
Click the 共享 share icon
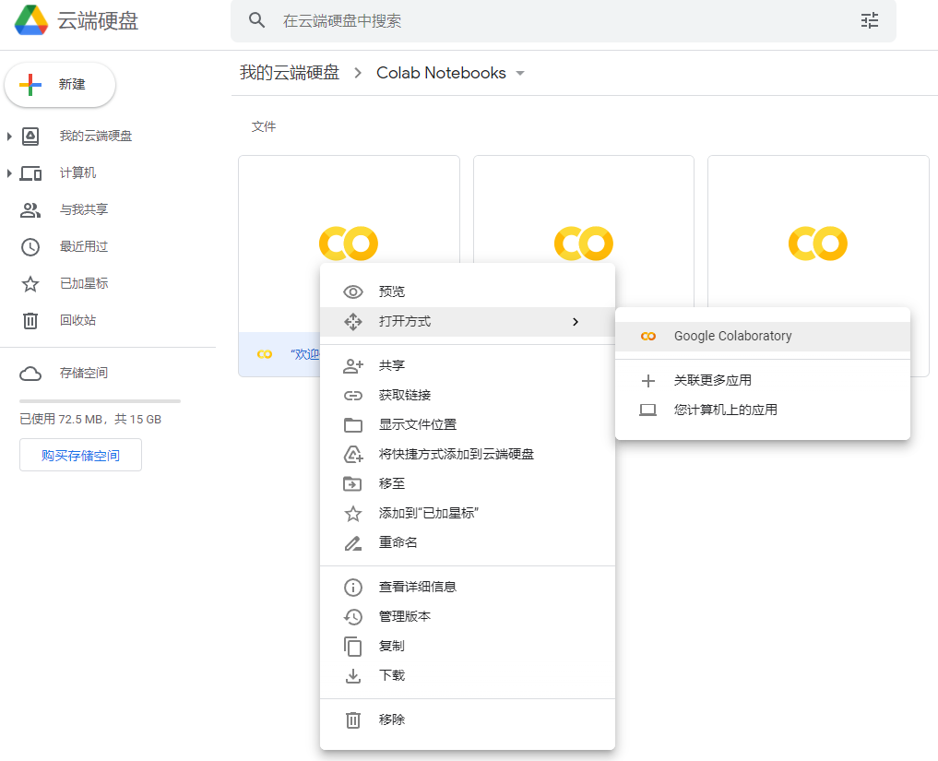(353, 365)
